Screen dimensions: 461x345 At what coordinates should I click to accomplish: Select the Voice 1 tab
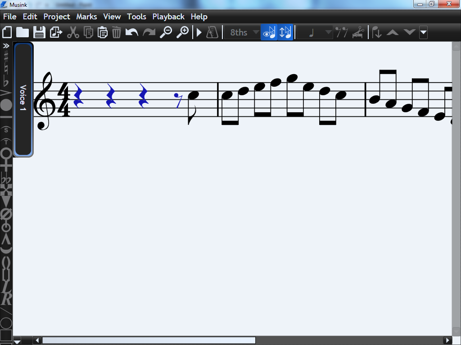(23, 99)
